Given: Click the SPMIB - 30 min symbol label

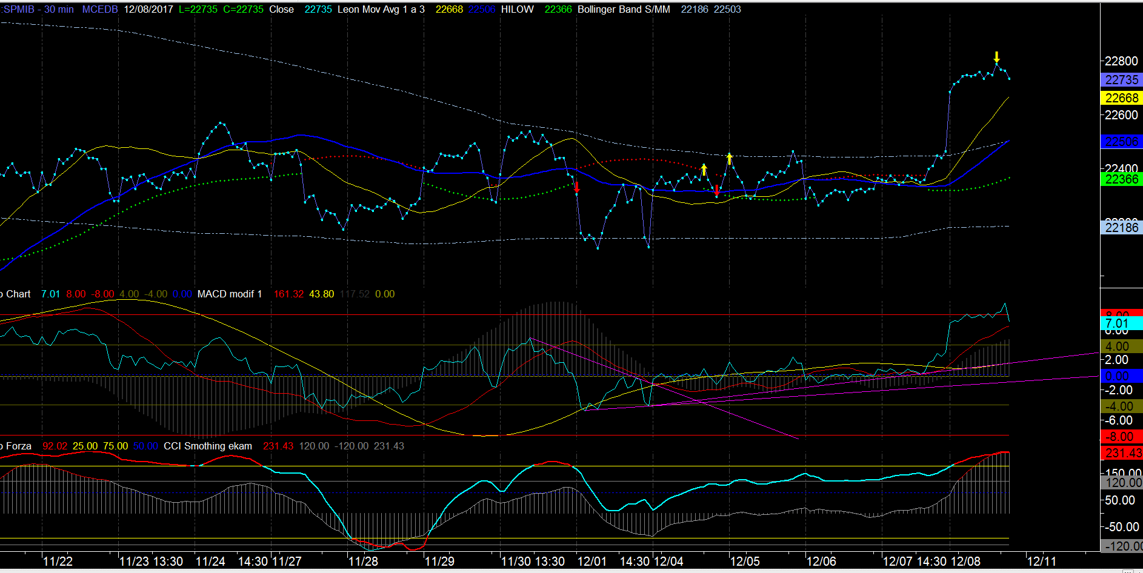Looking at the screenshot, I should click(x=37, y=10).
